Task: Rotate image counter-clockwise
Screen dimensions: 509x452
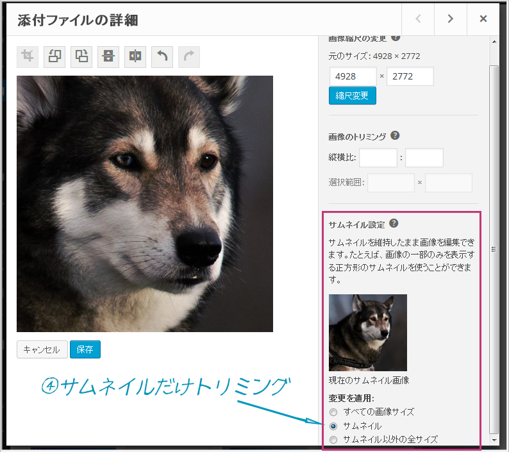Action: (x=54, y=56)
